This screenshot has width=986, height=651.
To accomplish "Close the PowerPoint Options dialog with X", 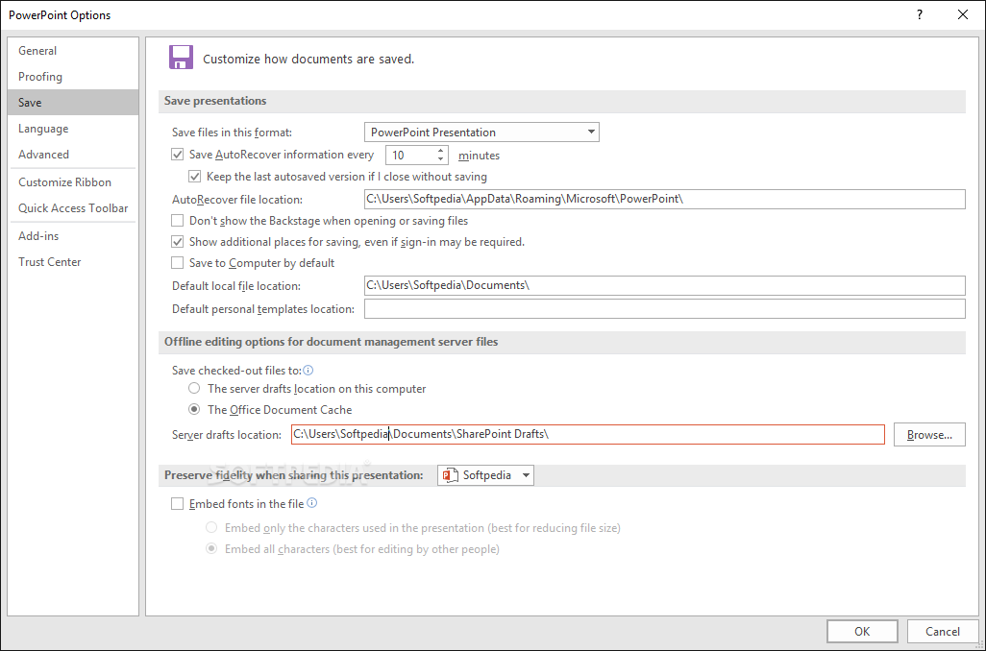I will tap(963, 14).
